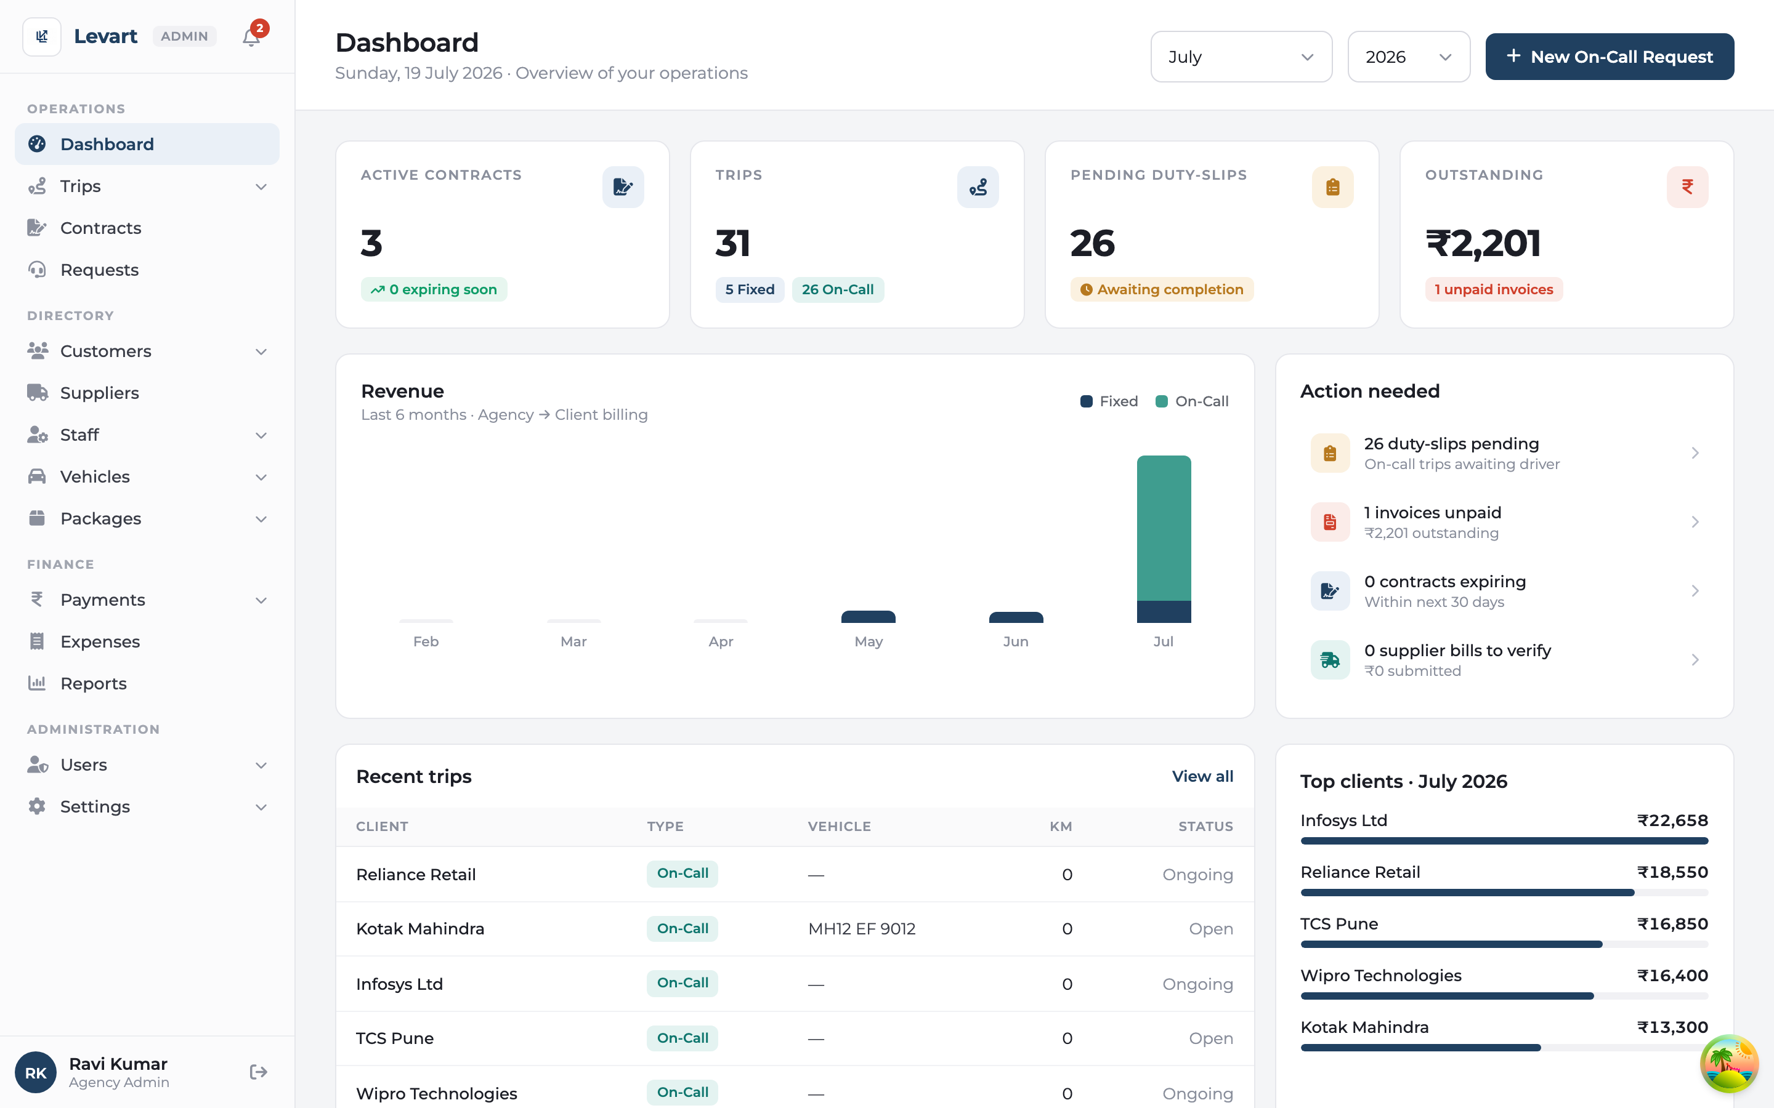Click the Reports chart icon
Viewport: 1774px width, 1108px height.
[37, 683]
